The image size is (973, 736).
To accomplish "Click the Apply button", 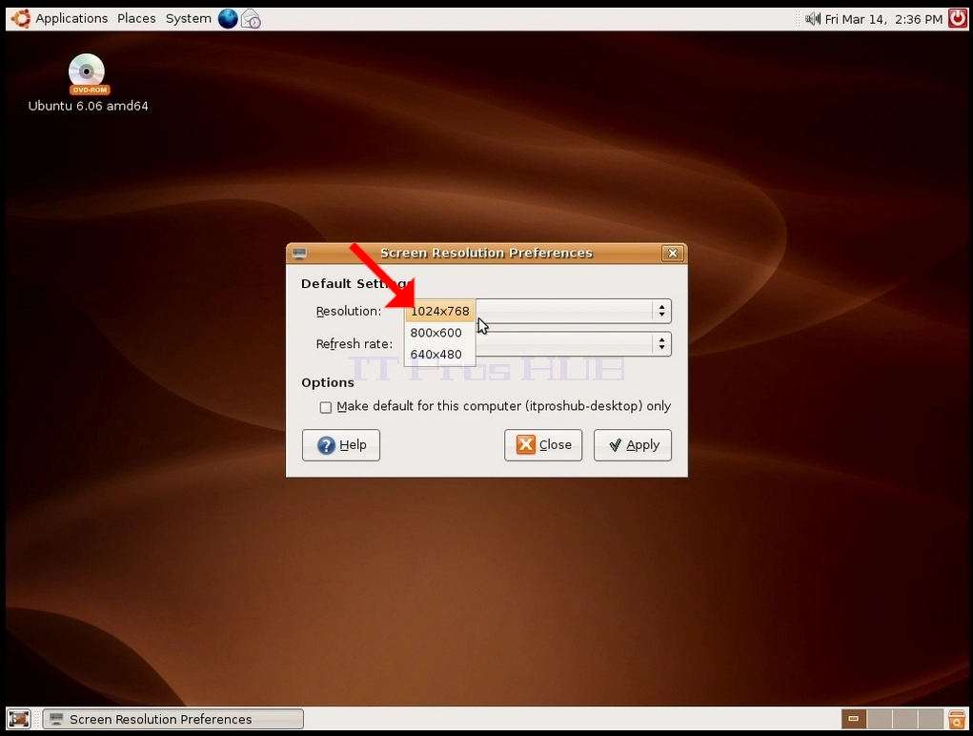I will coord(633,445).
